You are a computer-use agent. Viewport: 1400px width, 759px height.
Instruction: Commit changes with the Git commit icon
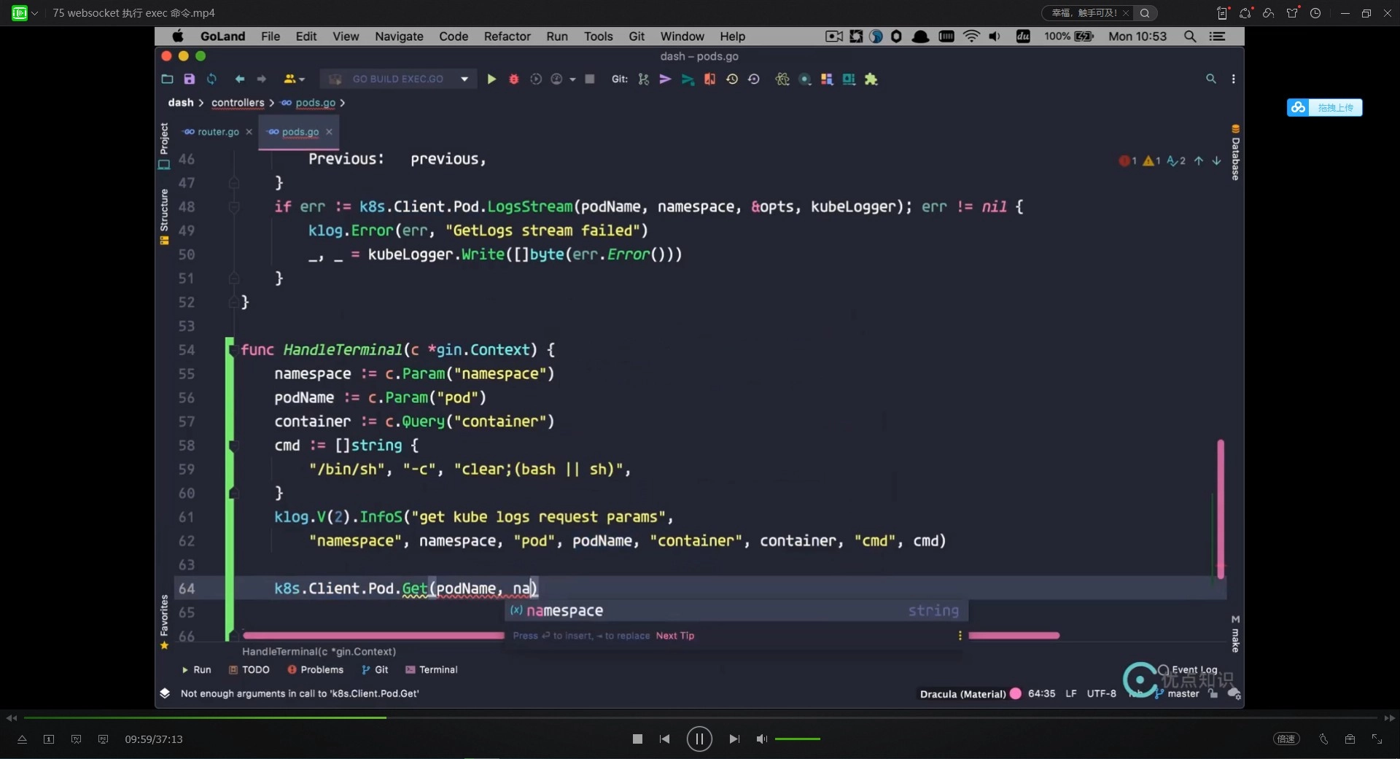click(x=643, y=79)
